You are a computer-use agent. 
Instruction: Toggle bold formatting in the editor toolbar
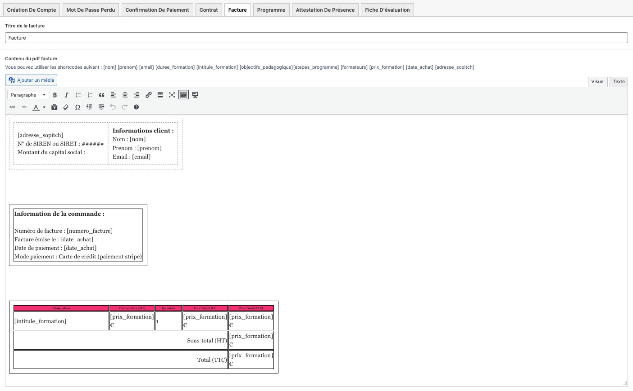55,95
